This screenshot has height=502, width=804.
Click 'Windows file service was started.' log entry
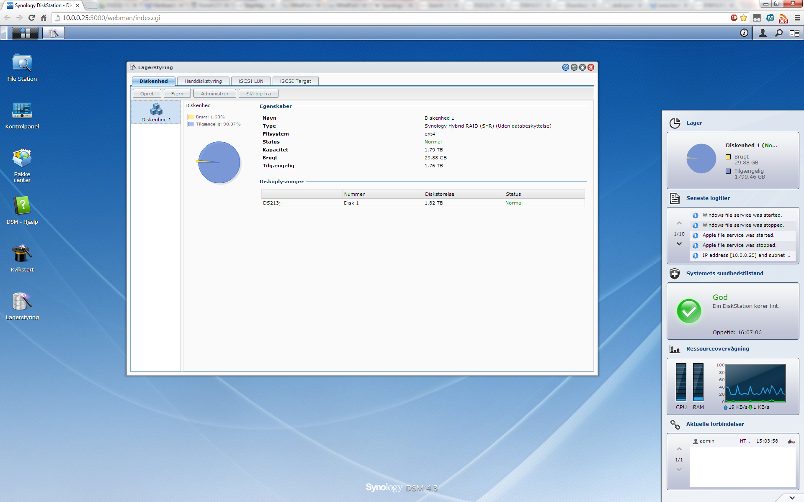742,215
